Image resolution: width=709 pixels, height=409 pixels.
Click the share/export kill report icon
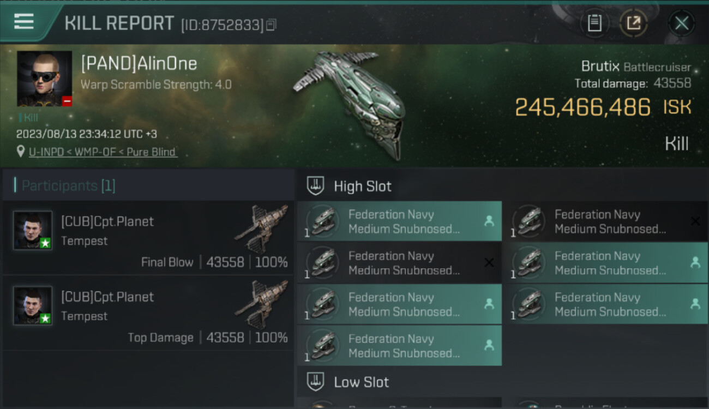[x=634, y=23]
